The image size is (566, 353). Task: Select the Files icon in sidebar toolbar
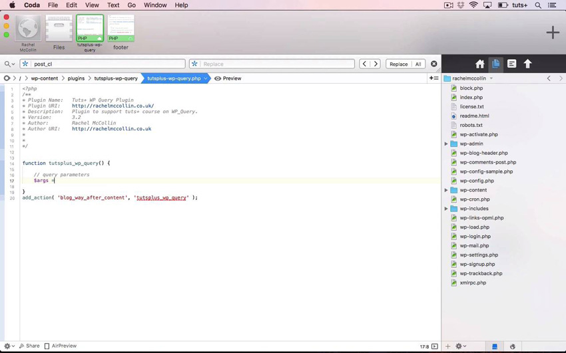tap(495, 64)
